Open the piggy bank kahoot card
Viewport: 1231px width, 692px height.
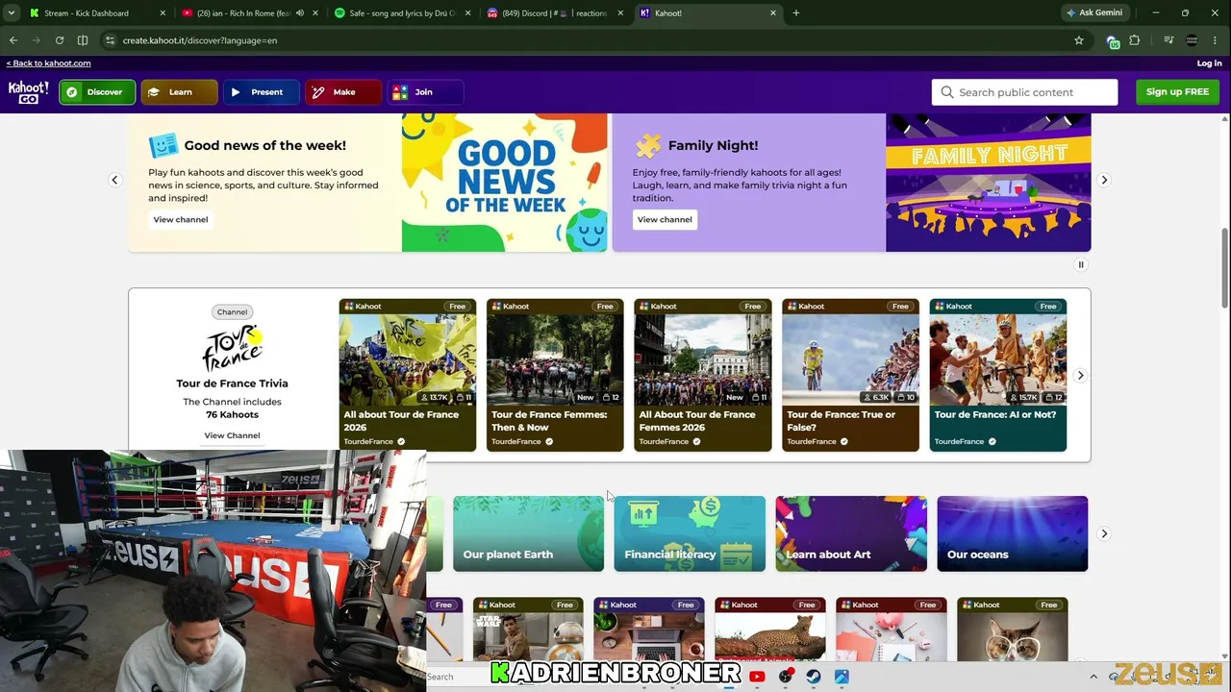pyautogui.click(x=892, y=630)
